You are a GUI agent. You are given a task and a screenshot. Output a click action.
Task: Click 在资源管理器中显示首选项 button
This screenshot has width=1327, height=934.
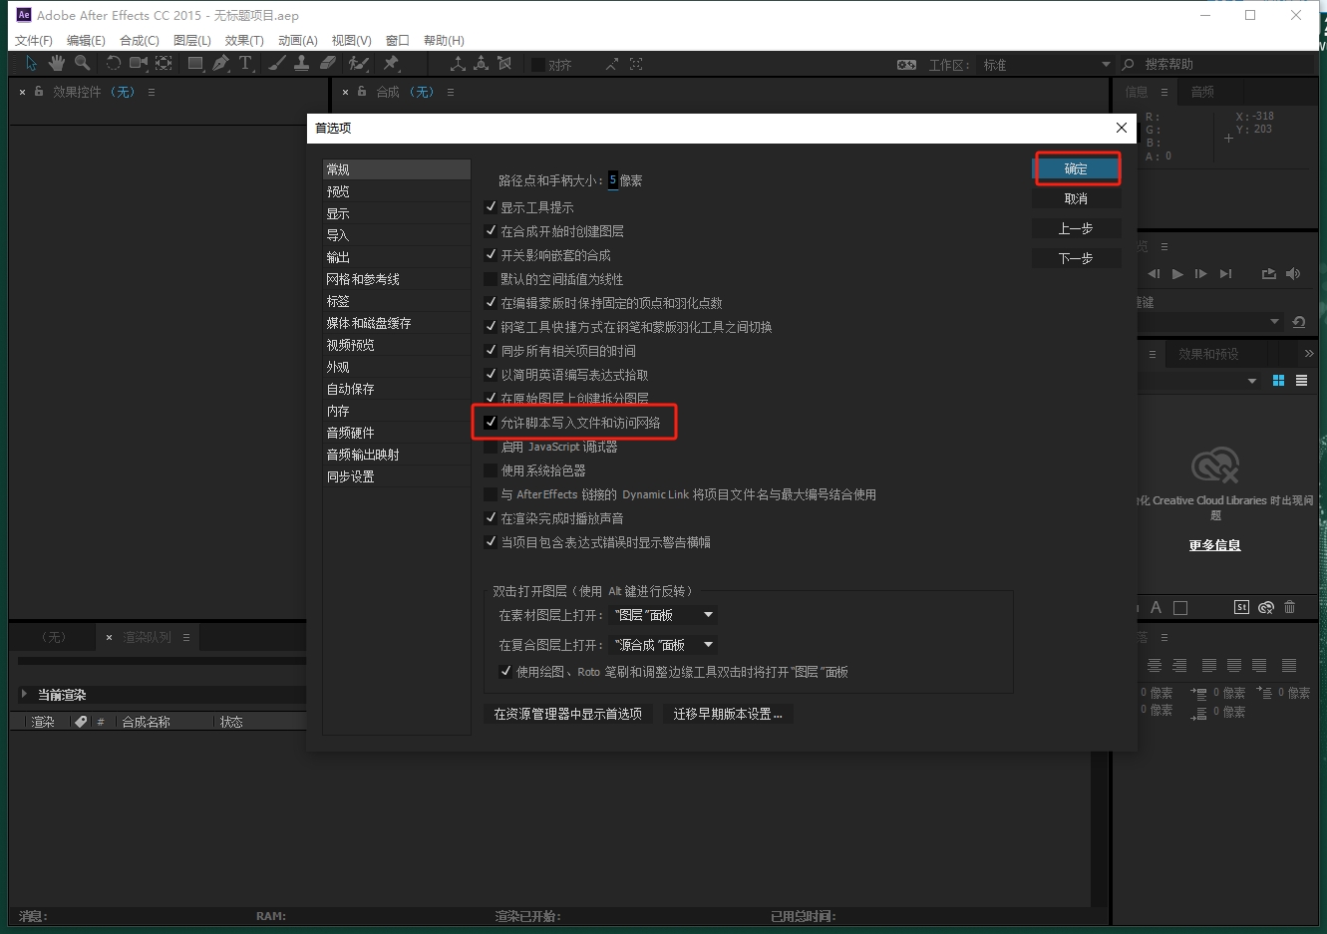click(568, 714)
